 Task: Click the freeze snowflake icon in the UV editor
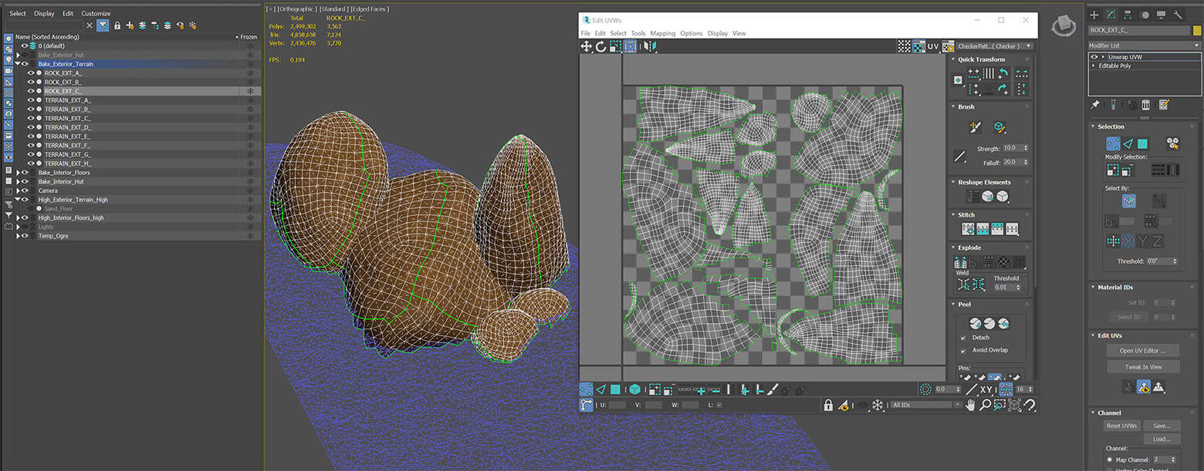(877, 405)
